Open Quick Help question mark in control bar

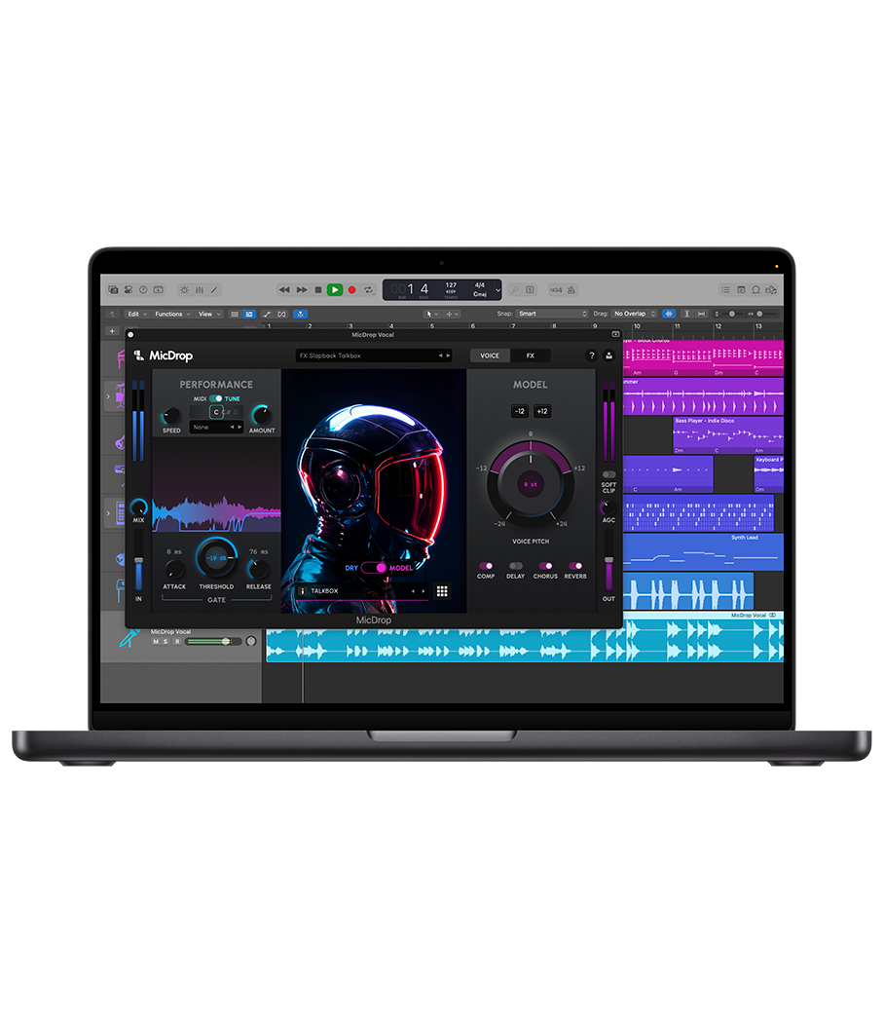tap(143, 290)
